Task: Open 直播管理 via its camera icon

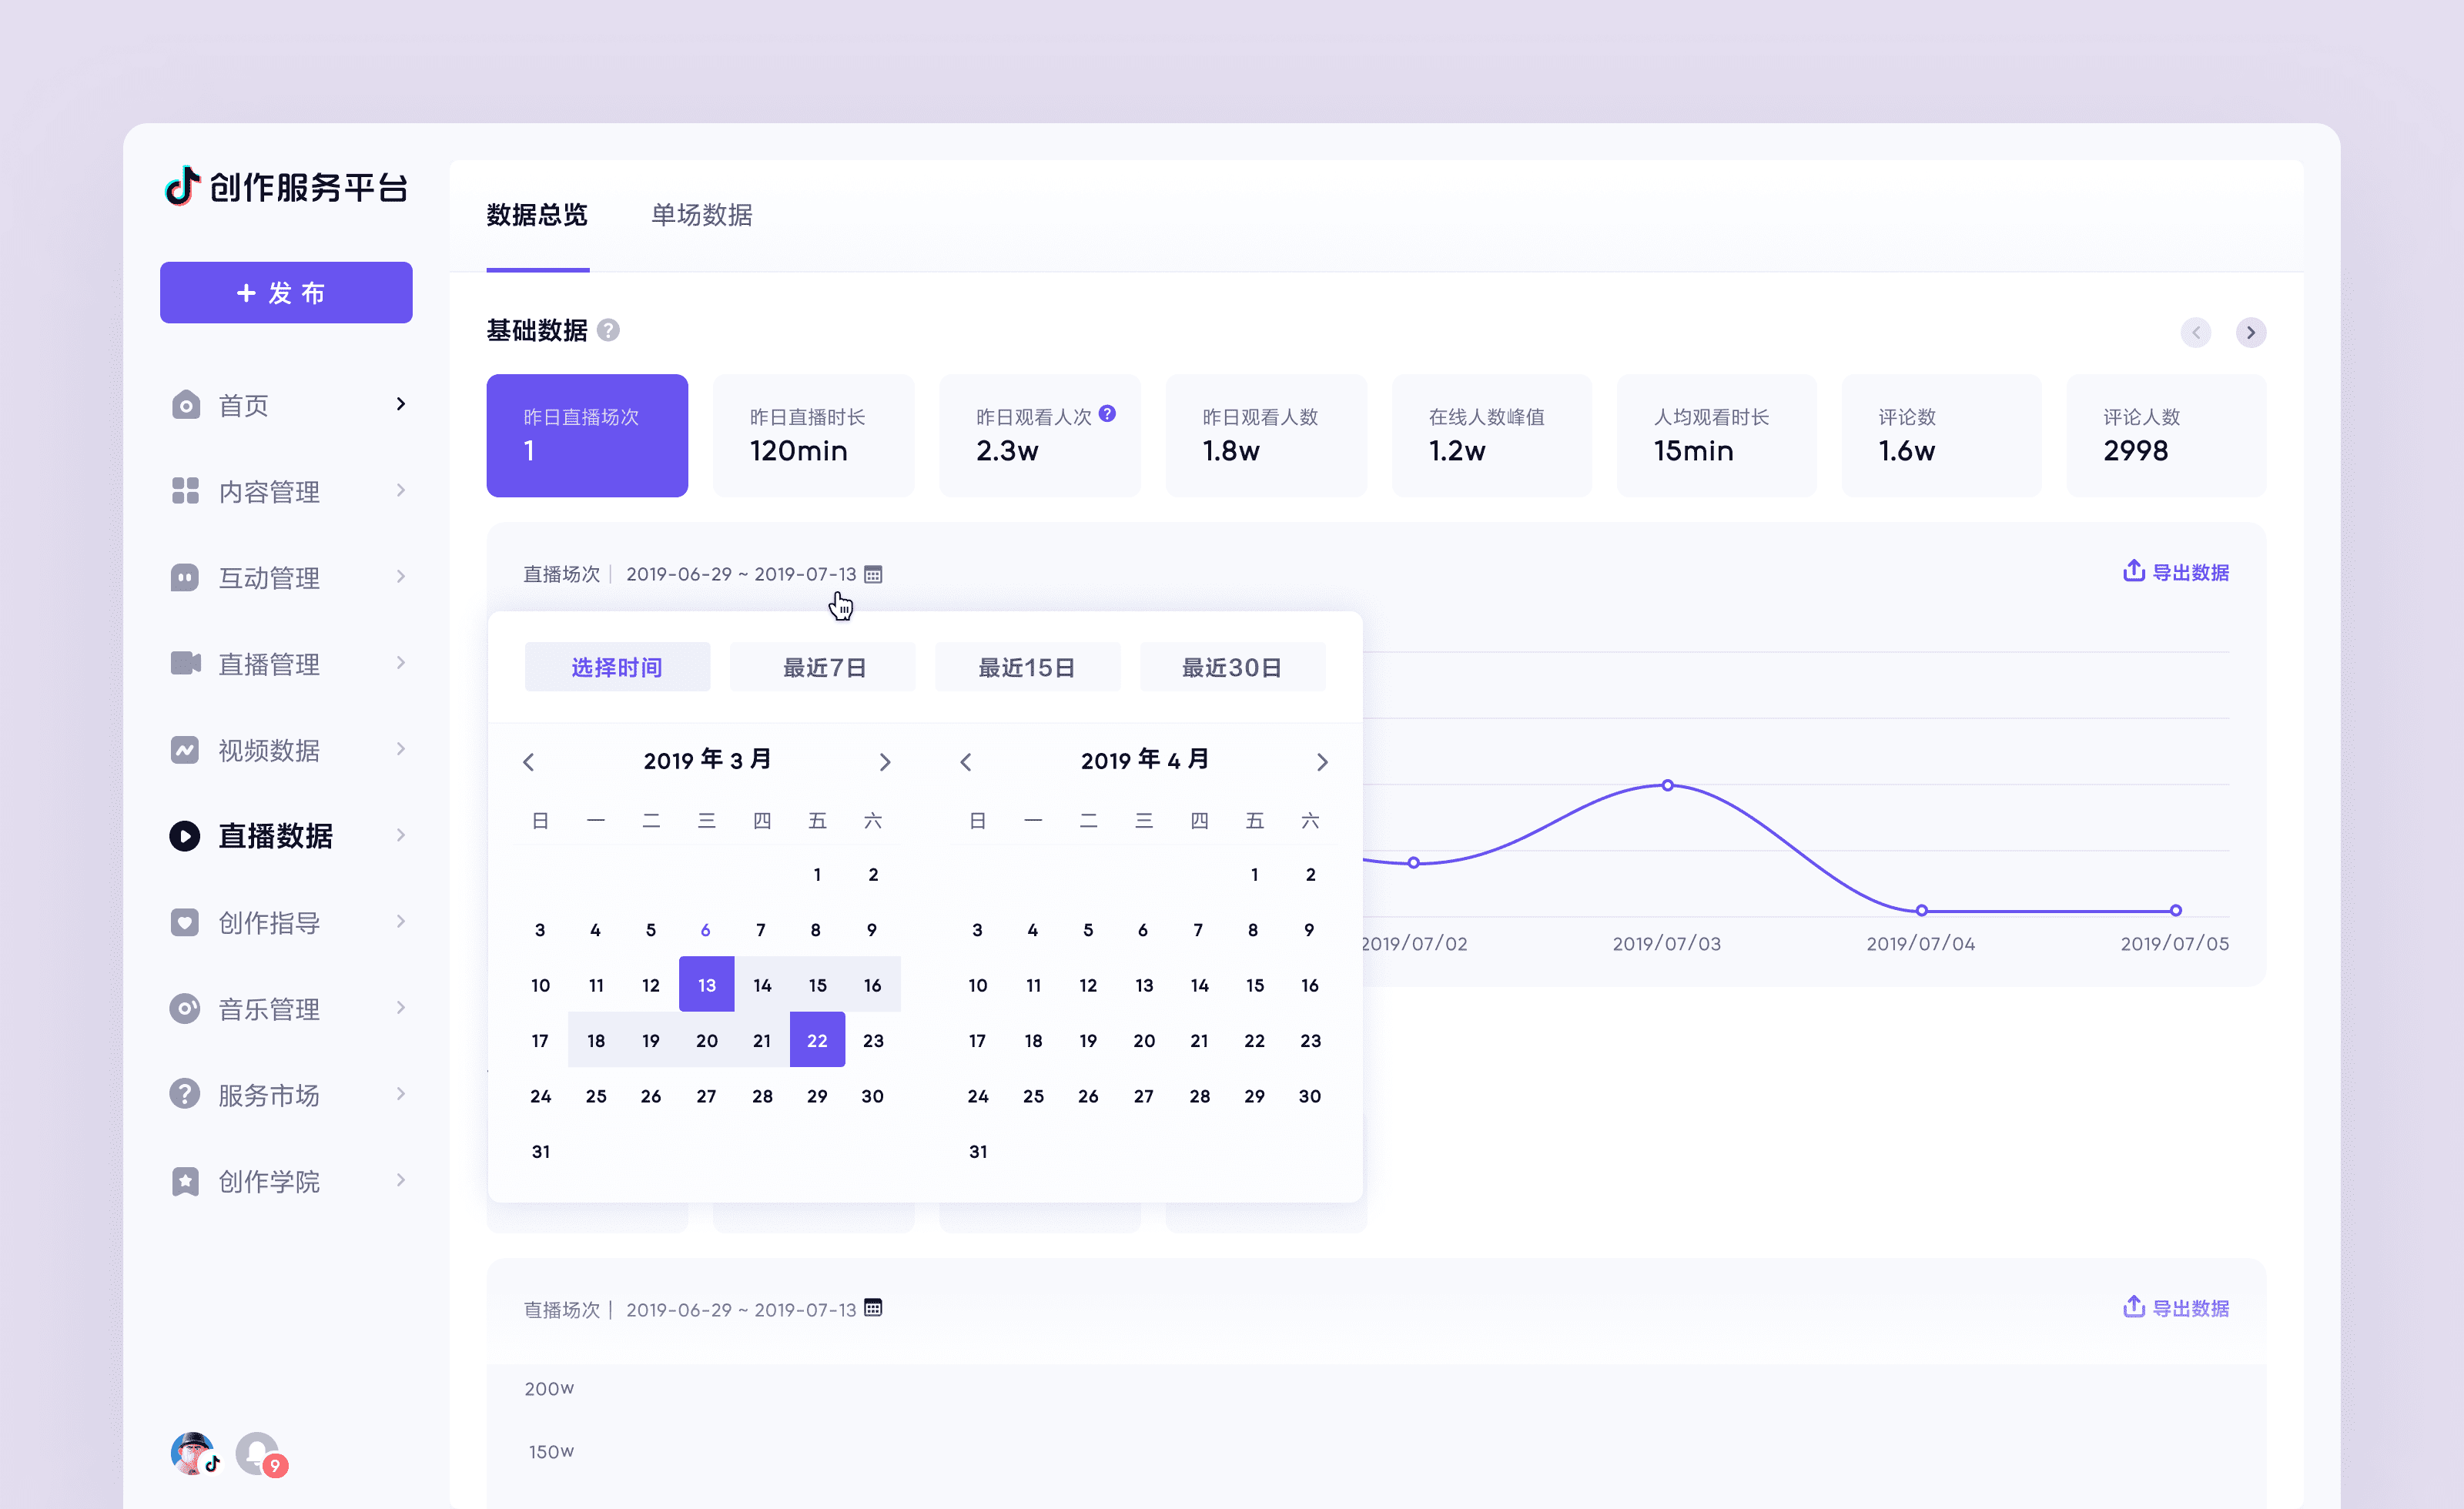Action: 185,663
